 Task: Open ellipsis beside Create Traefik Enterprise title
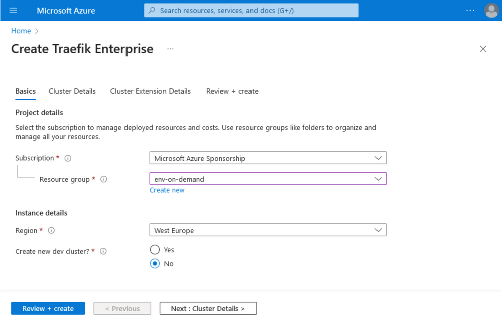(170, 49)
